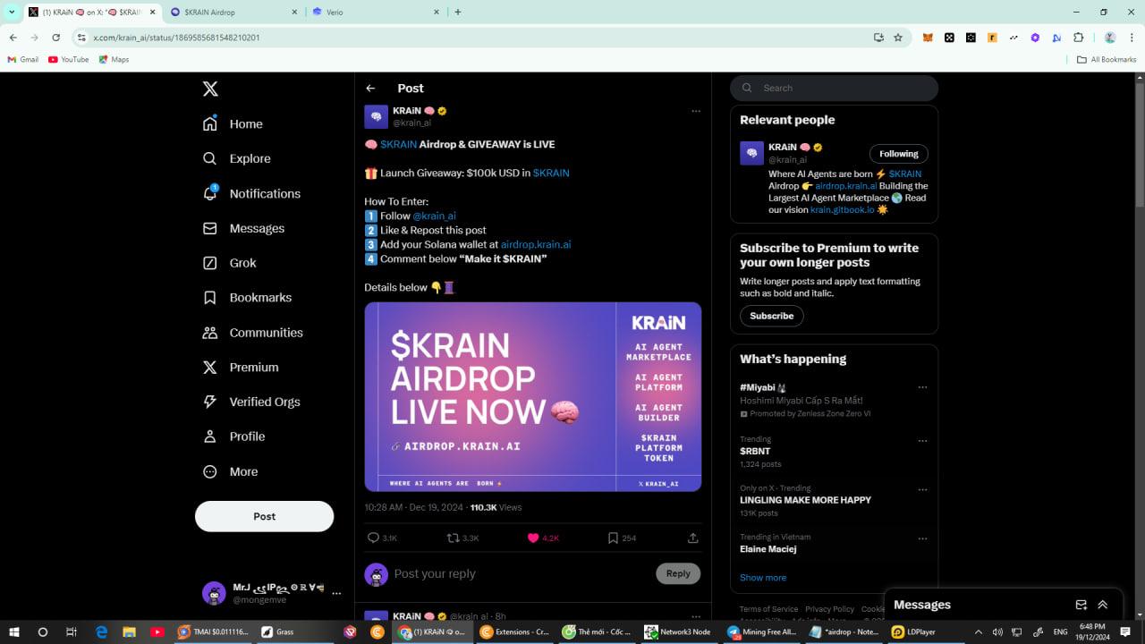This screenshot has height=644, width=1145.
Task: Click the X search input field
Action: pyautogui.click(x=841, y=88)
